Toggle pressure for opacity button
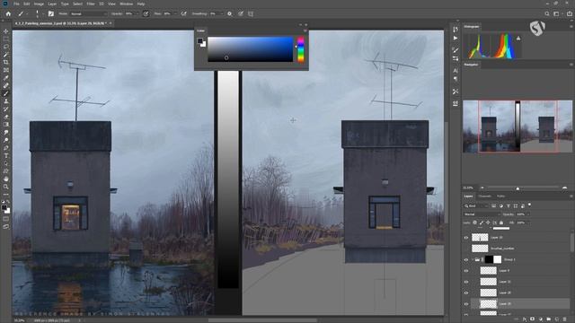The image size is (575, 323). (x=146, y=13)
